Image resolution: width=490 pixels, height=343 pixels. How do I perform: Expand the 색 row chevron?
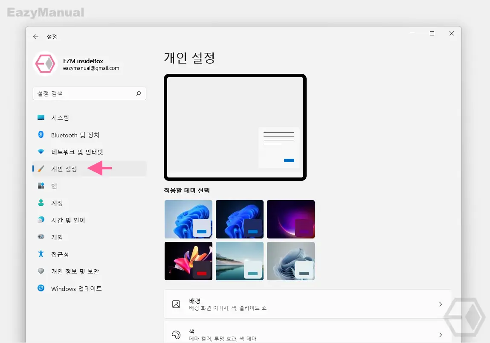tap(440, 335)
